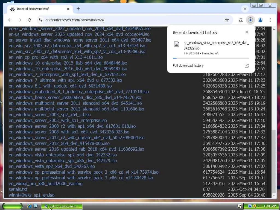Open en_windows_vista_sp2_x64_dvd_342267 link

coord(52,166)
